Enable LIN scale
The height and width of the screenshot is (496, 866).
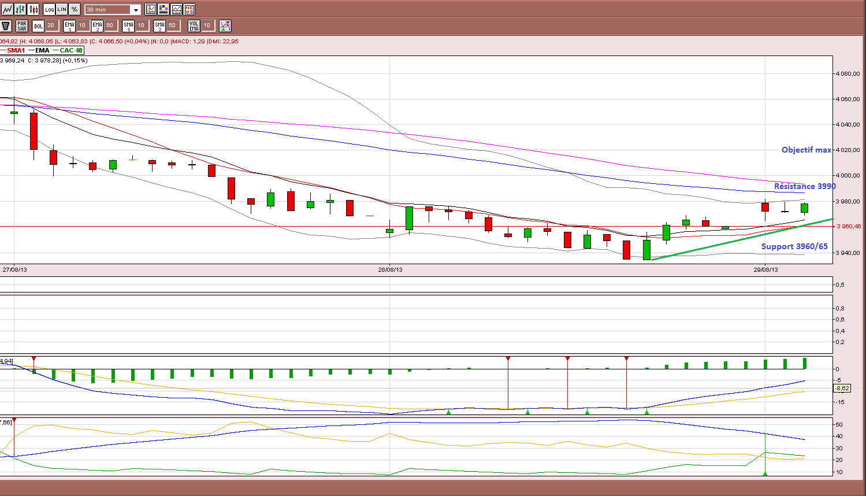62,9
